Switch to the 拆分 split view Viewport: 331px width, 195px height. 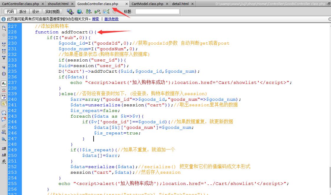point(23,12)
